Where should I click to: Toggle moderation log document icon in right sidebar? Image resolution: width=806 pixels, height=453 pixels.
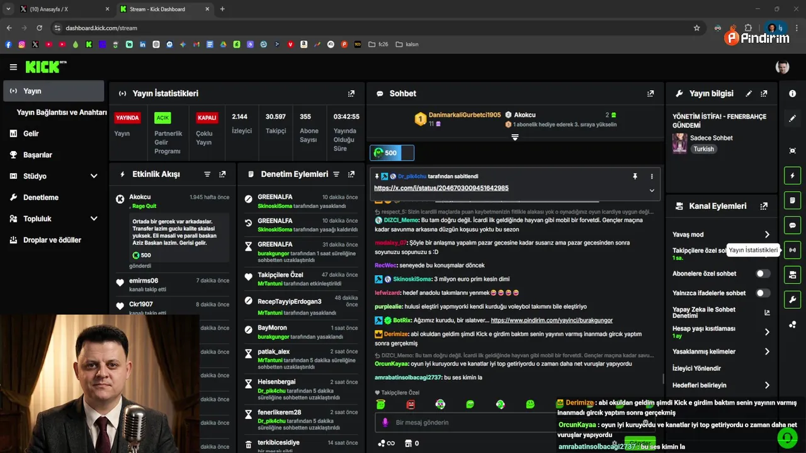coord(792,200)
